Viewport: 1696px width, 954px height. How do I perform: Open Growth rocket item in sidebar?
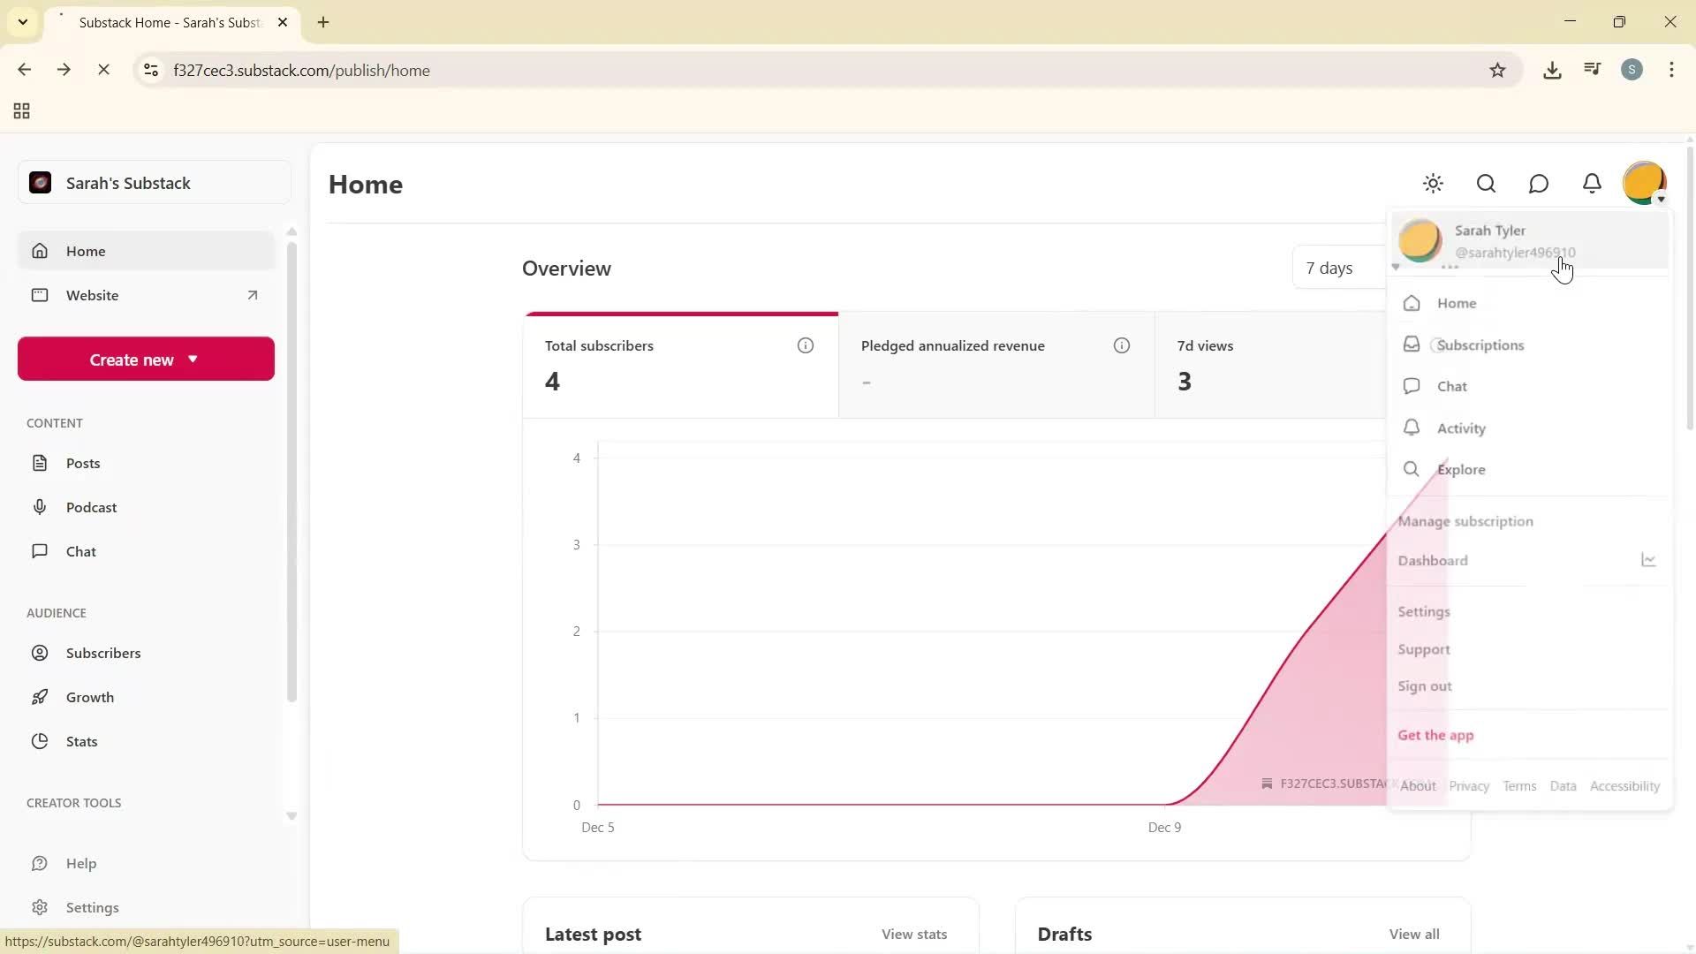[x=89, y=697]
